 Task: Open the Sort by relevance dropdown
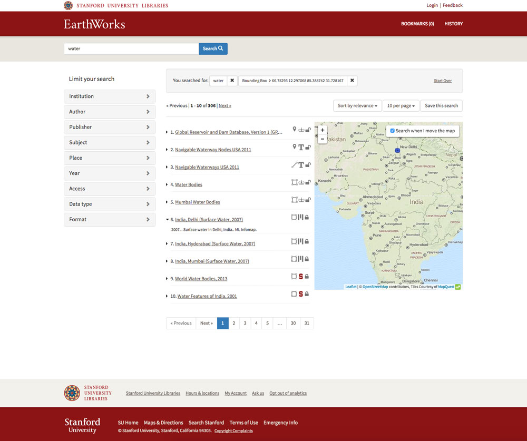(357, 106)
